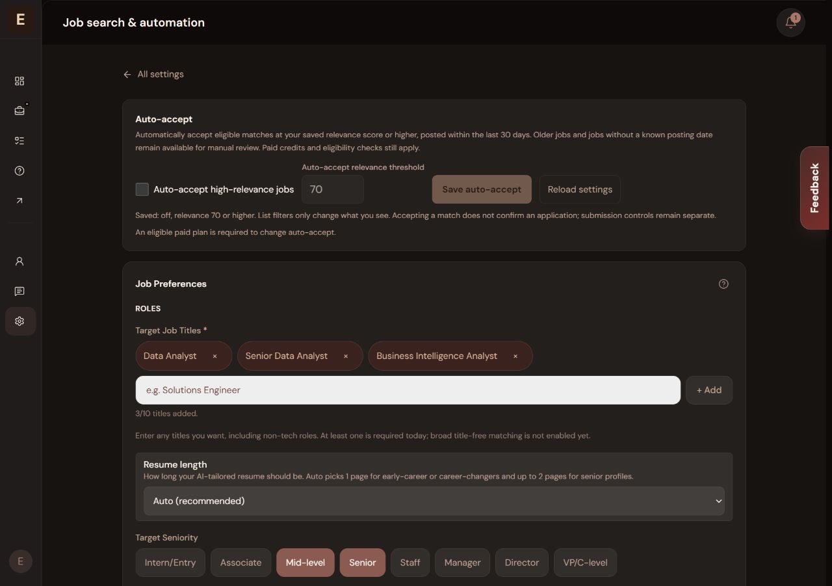Click the "3/10 titles added." text
This screenshot has height=586, width=832.
click(166, 414)
